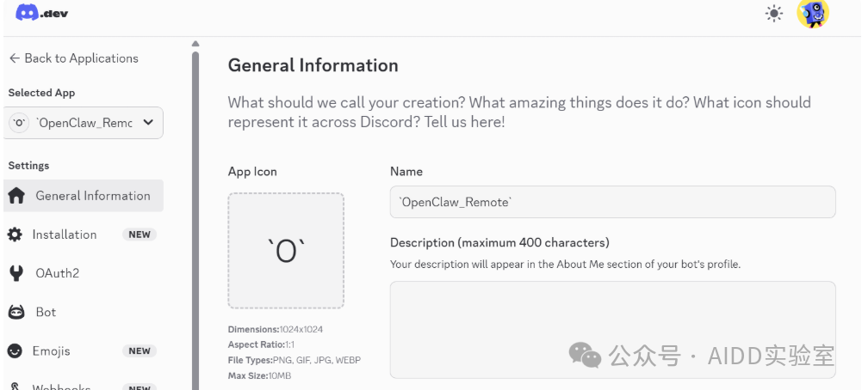Viewport: 862px width, 390px height.
Task: Click inside the Description text area
Action: [612, 329]
